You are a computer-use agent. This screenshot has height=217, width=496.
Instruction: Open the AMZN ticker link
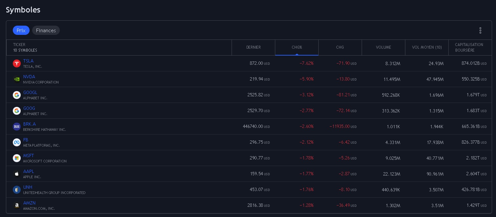tap(29, 203)
